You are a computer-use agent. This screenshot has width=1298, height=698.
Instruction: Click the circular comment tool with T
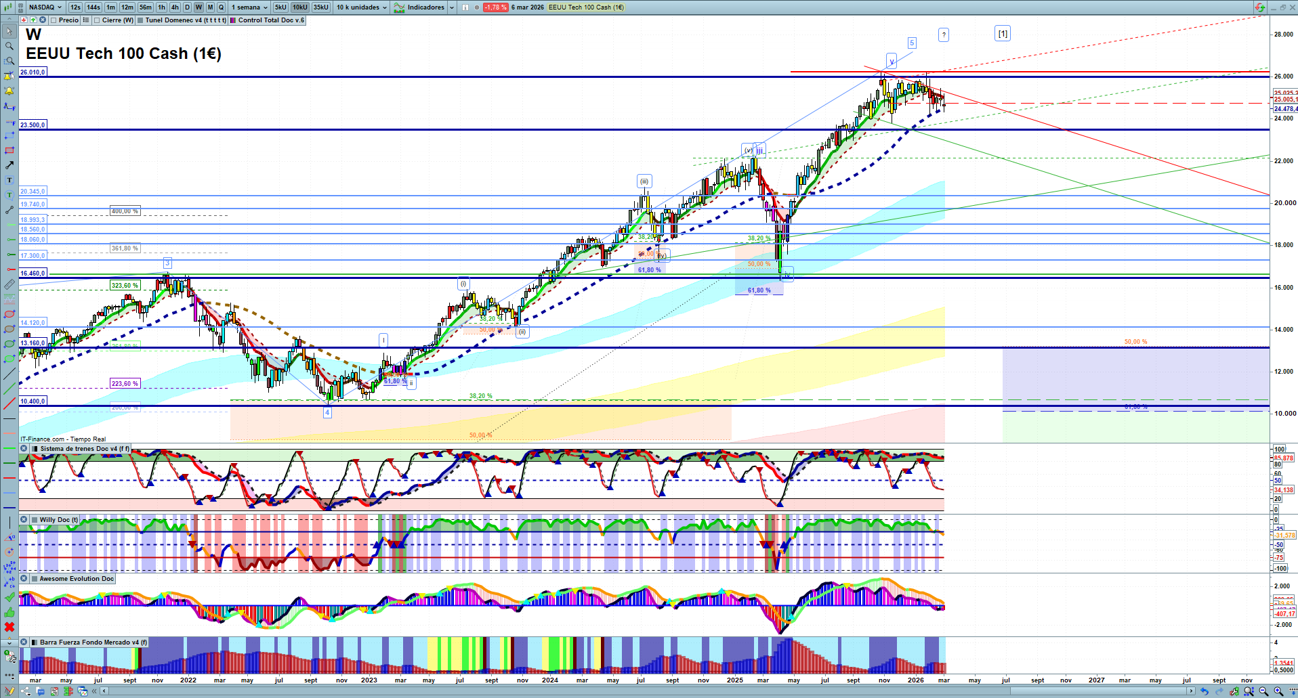9,195
